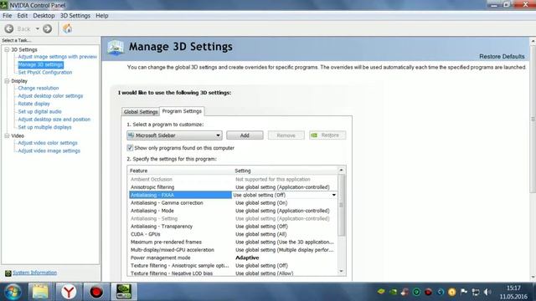This screenshot has width=536, height=301.
Task: Click the green NVIDIA tray icon
Action: (393, 292)
